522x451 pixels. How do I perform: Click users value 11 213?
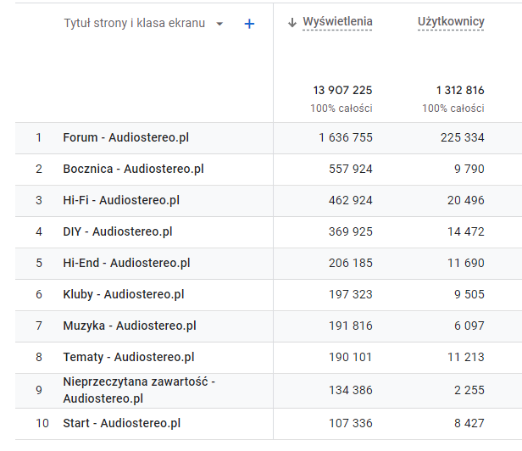[x=466, y=357]
